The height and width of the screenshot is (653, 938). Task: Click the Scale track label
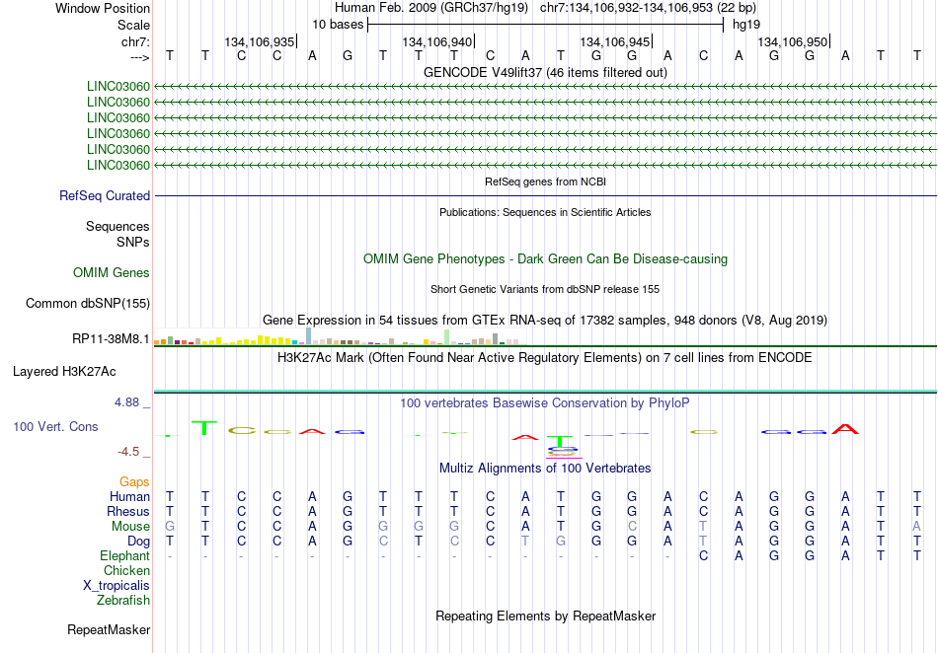(x=133, y=25)
